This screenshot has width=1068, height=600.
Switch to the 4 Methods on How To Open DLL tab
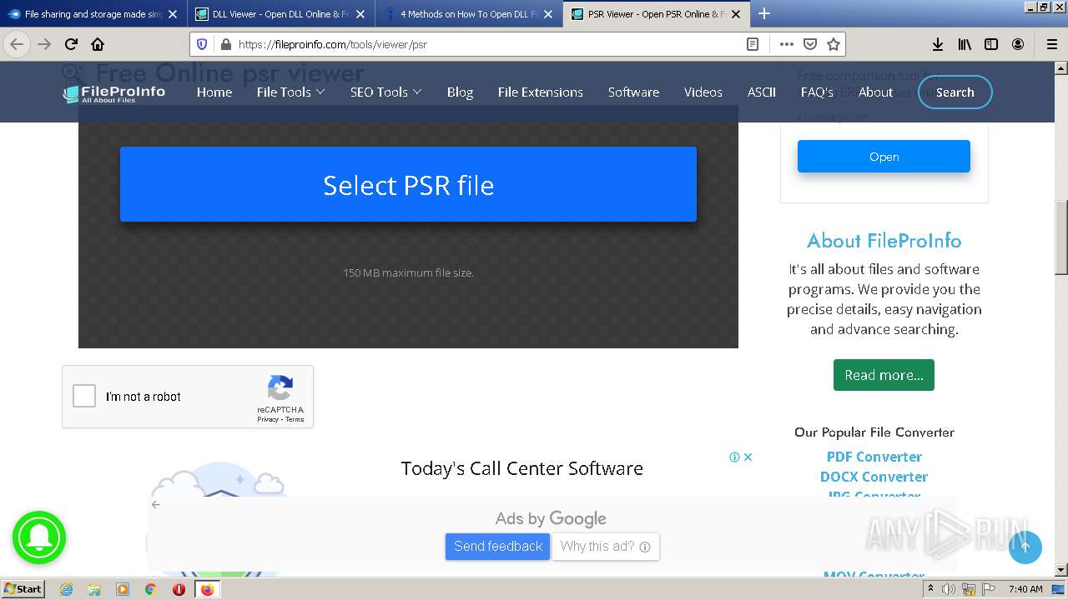468,14
